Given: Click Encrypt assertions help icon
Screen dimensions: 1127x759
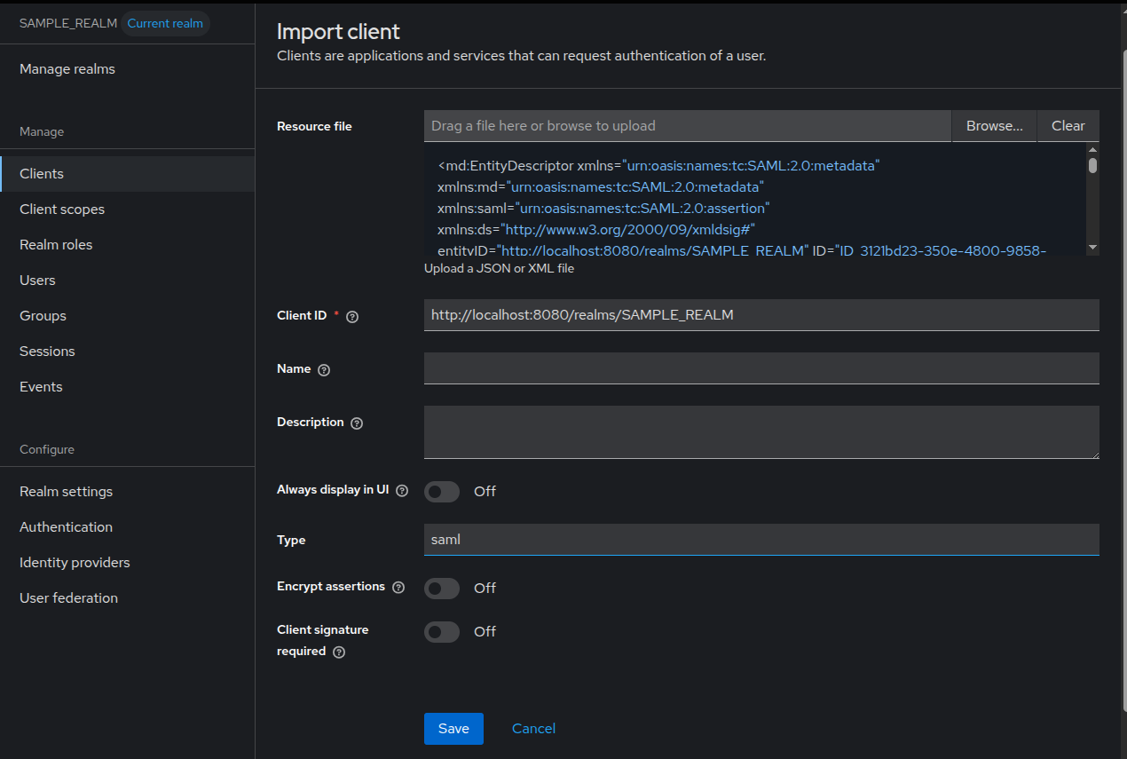Looking at the screenshot, I should click(398, 588).
